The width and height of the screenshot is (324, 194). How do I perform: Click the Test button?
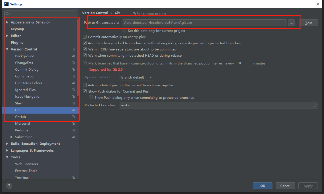309,23
